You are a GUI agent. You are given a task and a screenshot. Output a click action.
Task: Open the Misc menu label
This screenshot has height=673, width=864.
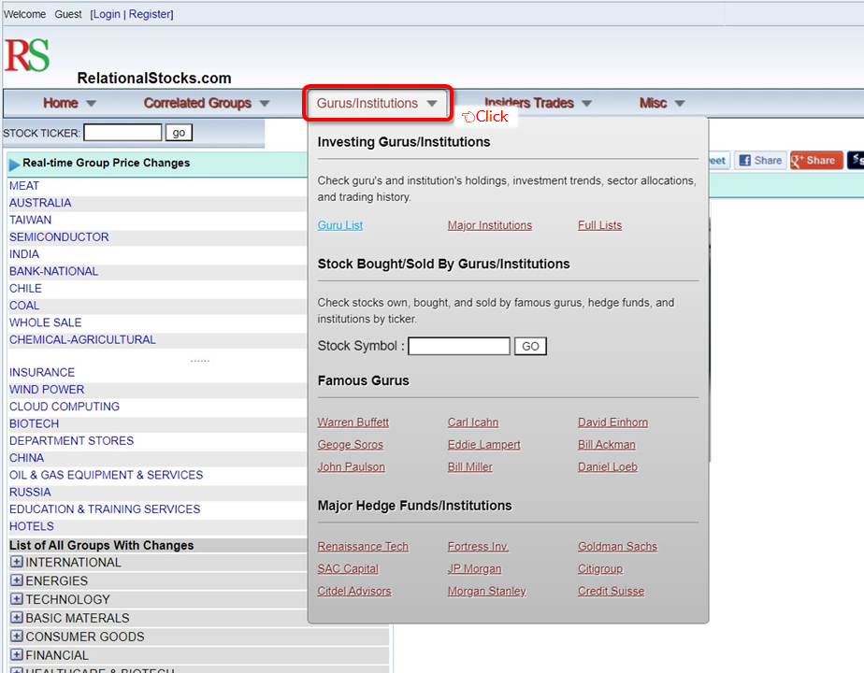pyautogui.click(x=653, y=103)
